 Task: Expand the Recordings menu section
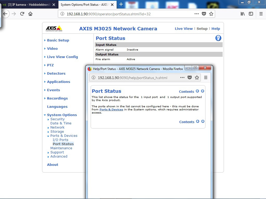57,98
